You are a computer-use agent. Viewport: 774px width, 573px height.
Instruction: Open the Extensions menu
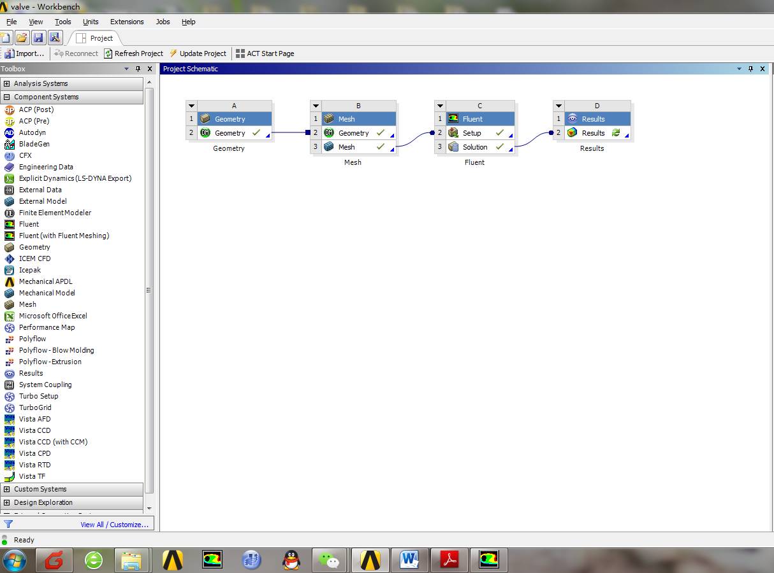pos(127,22)
